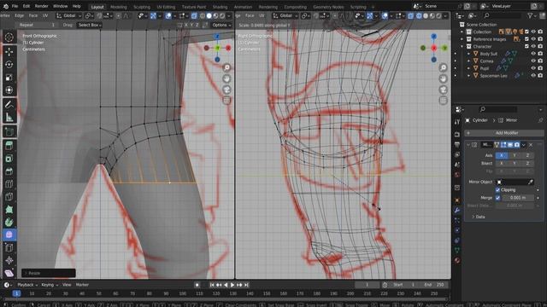Screen dimensions: 547x307
Task: Click the eyedropper beside Mirror Object
Action: coord(530,182)
